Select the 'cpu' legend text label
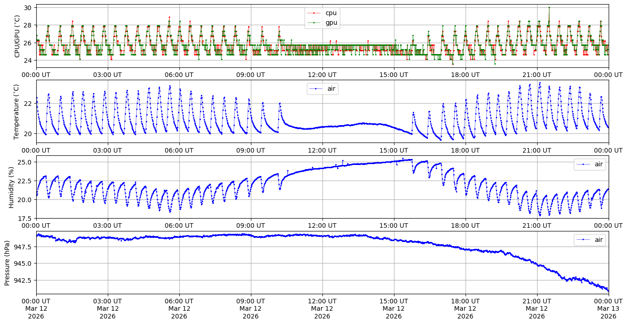Image resolution: width=627 pixels, height=324 pixels. (331, 13)
